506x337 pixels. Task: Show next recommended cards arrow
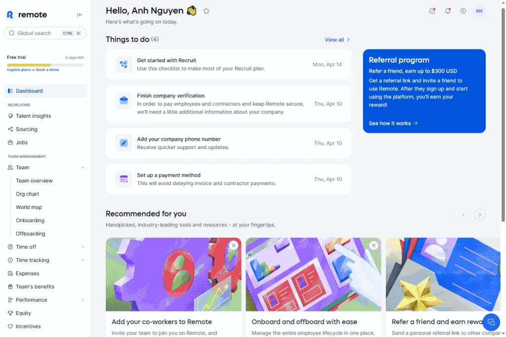[479, 215]
